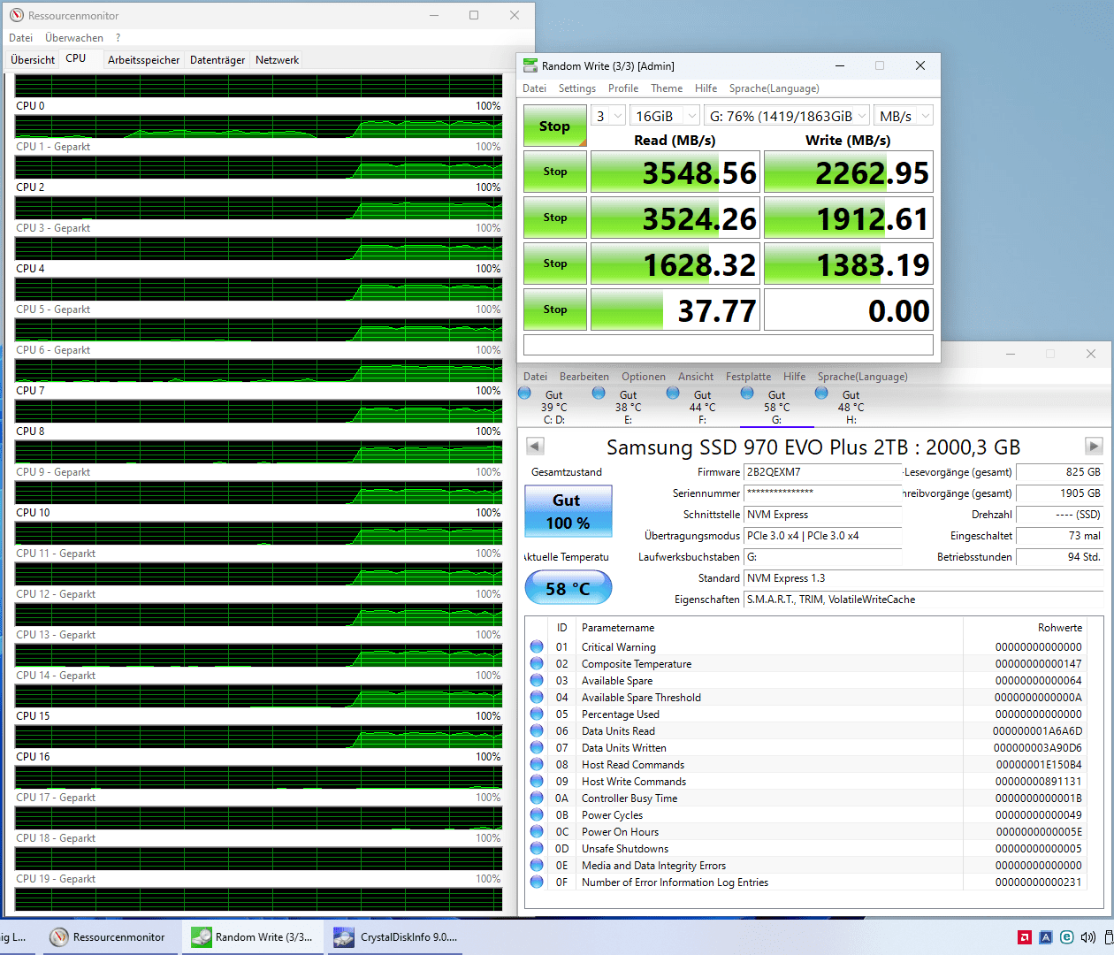Click Stop button beside 3548.56 result
The height and width of the screenshot is (955, 1114).
(555, 172)
